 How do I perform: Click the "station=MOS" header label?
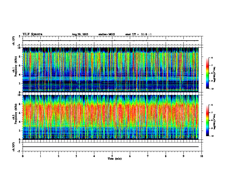[x=107, y=34]
